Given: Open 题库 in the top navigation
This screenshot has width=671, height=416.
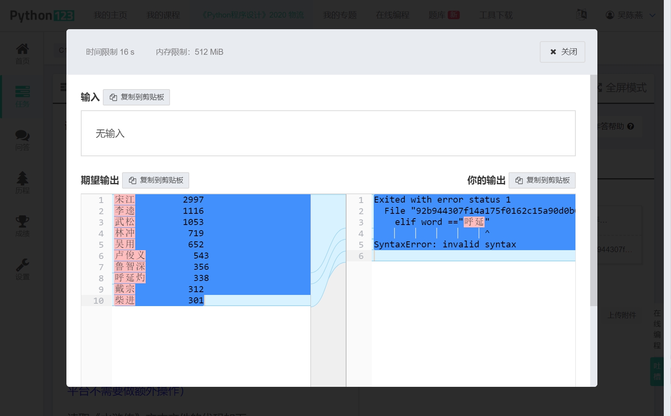Looking at the screenshot, I should click(x=444, y=15).
